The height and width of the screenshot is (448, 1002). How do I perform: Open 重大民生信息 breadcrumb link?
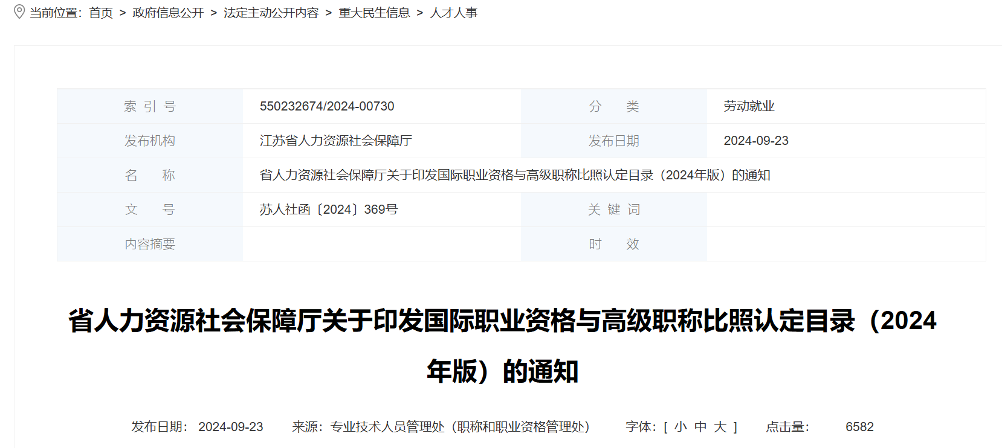374,13
